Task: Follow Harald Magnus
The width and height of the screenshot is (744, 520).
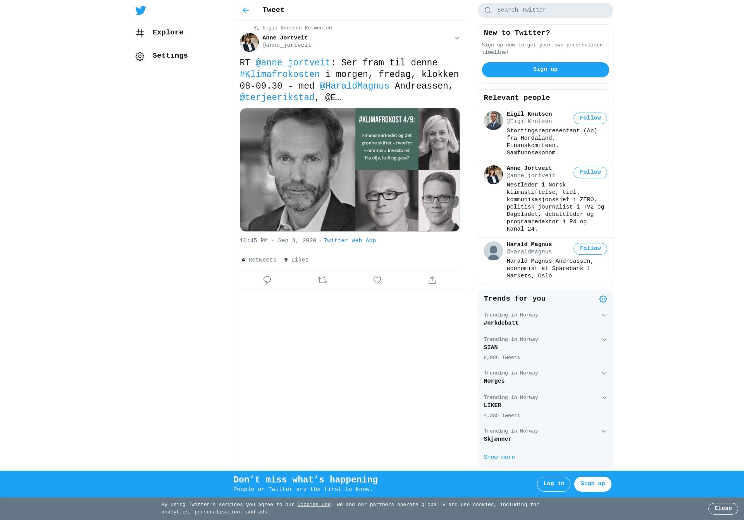Action: click(x=590, y=249)
